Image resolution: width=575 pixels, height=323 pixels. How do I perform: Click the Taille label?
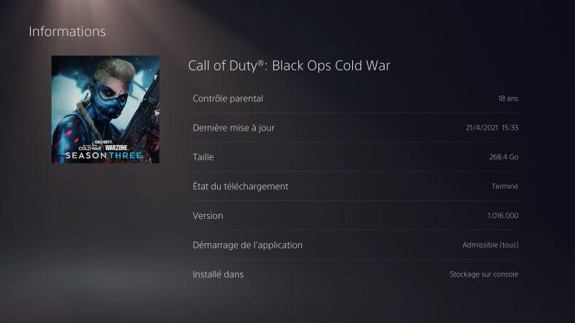pyautogui.click(x=203, y=156)
